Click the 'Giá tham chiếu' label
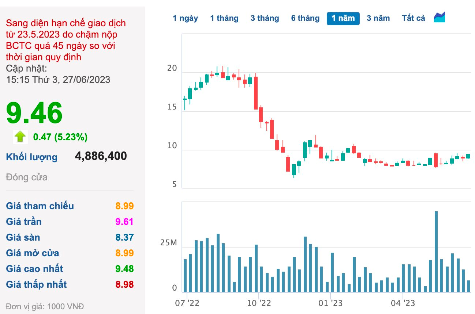Viewport: 475px width, 314px height. 40,206
